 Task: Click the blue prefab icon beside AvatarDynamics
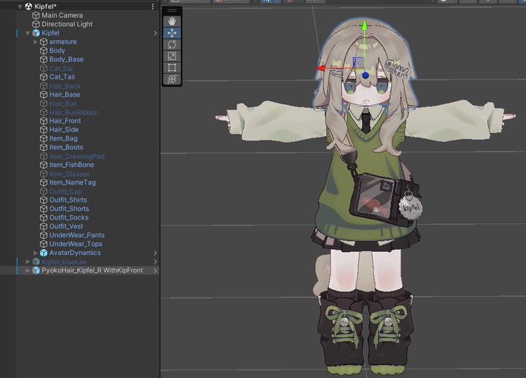pos(43,253)
